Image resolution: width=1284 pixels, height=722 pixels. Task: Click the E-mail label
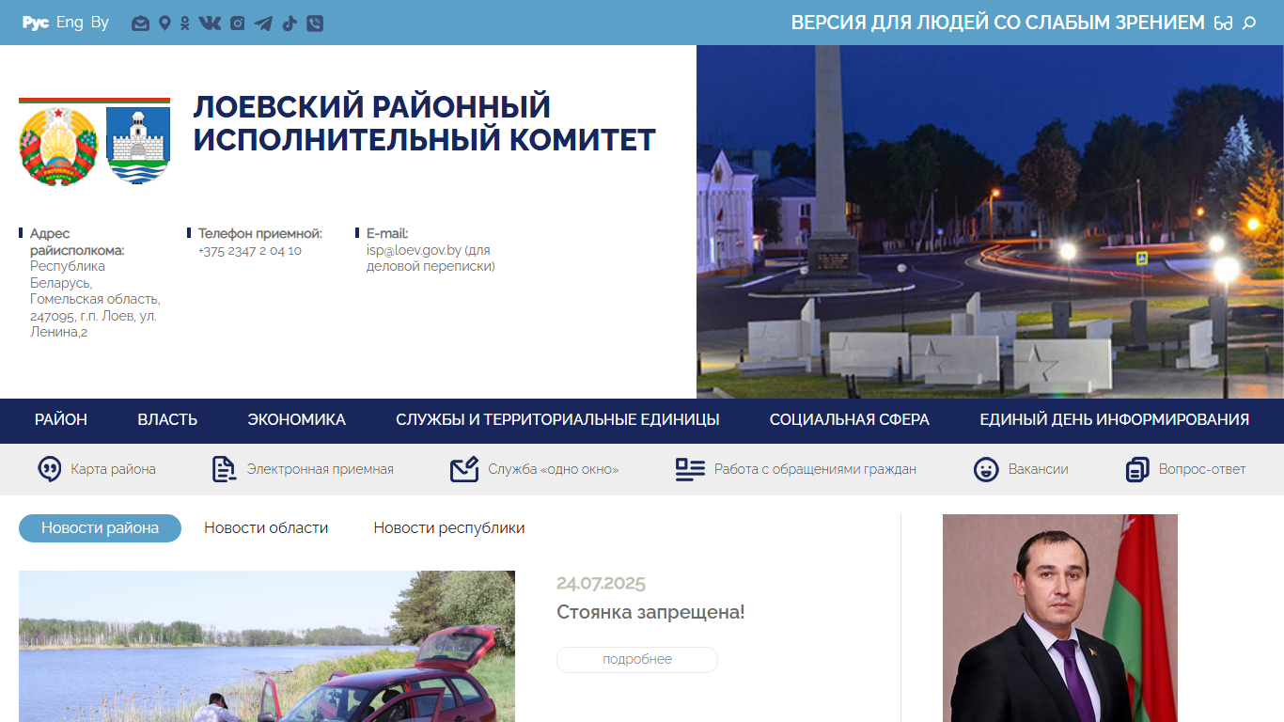[x=387, y=233]
